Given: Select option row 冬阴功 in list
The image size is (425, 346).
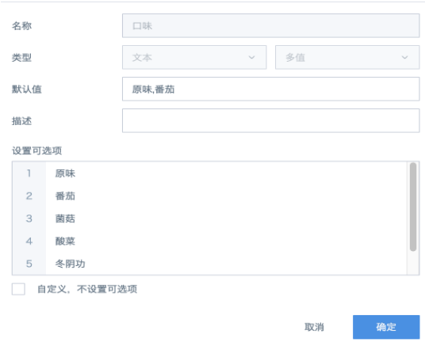Looking at the screenshot, I should click(226, 264).
